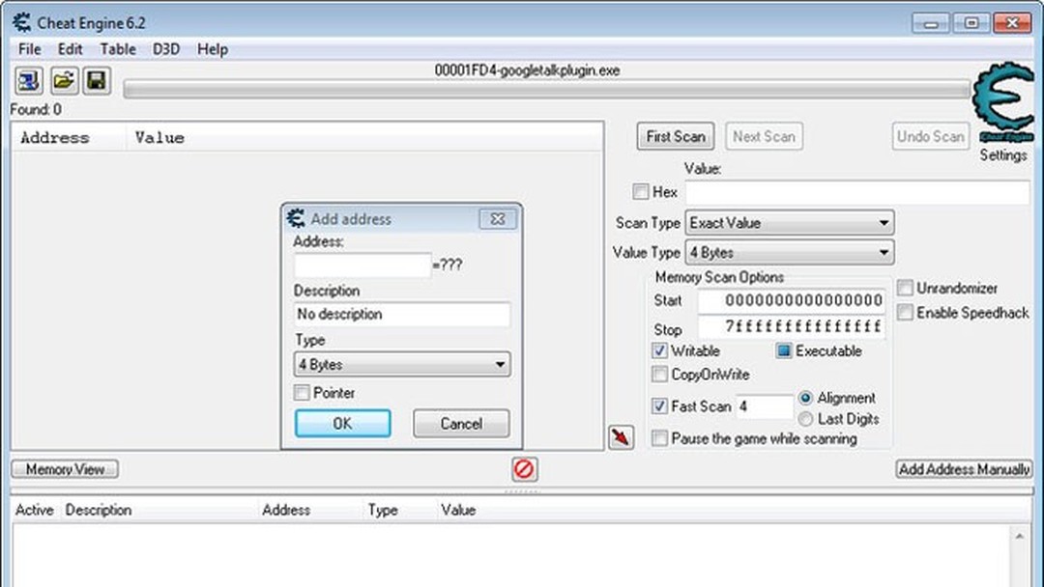Open the Table menu
This screenshot has height=587, width=1044.
[118, 49]
